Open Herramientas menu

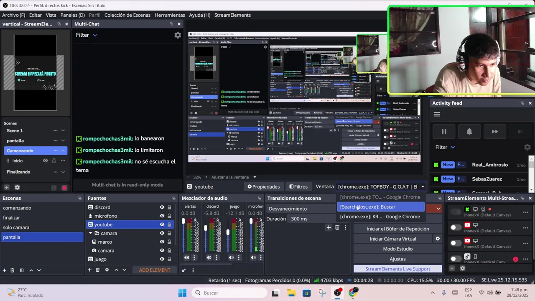(x=170, y=15)
